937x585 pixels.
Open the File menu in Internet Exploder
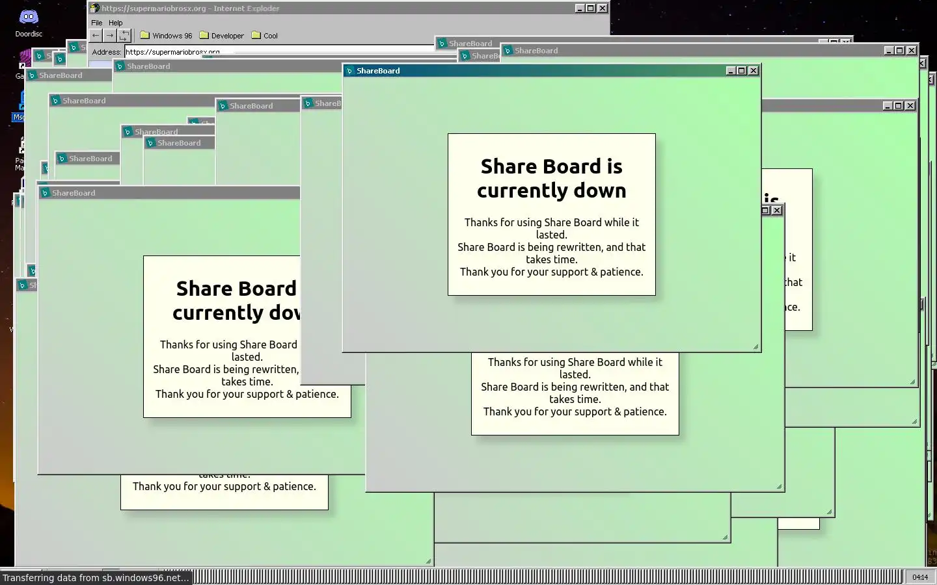96,23
